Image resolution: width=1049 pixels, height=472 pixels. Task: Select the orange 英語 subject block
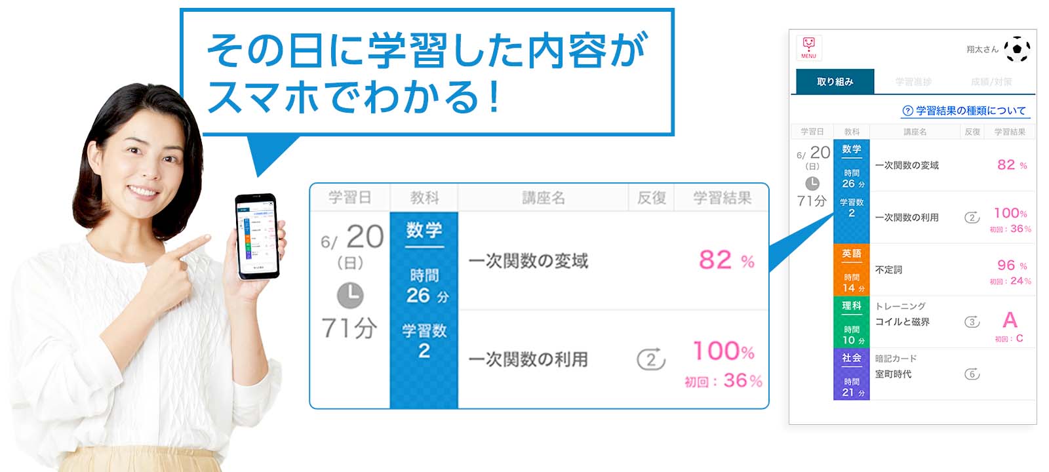coord(851,269)
